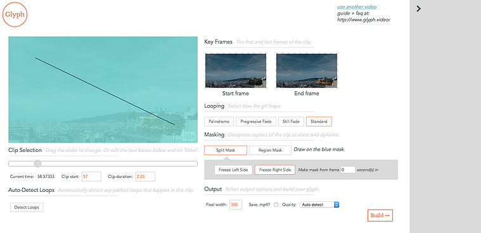Click the Glyph logo icon
Screen dimensions: 481x233
click(x=15, y=15)
